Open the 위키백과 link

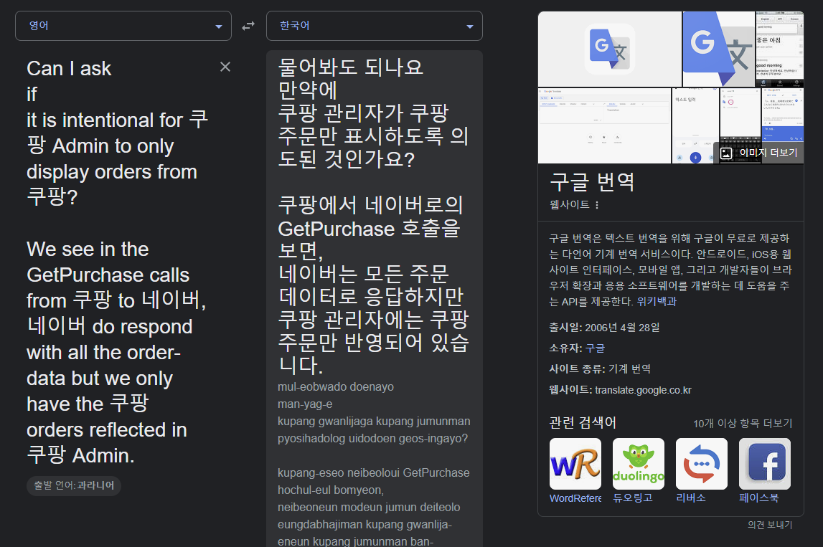pos(657,302)
